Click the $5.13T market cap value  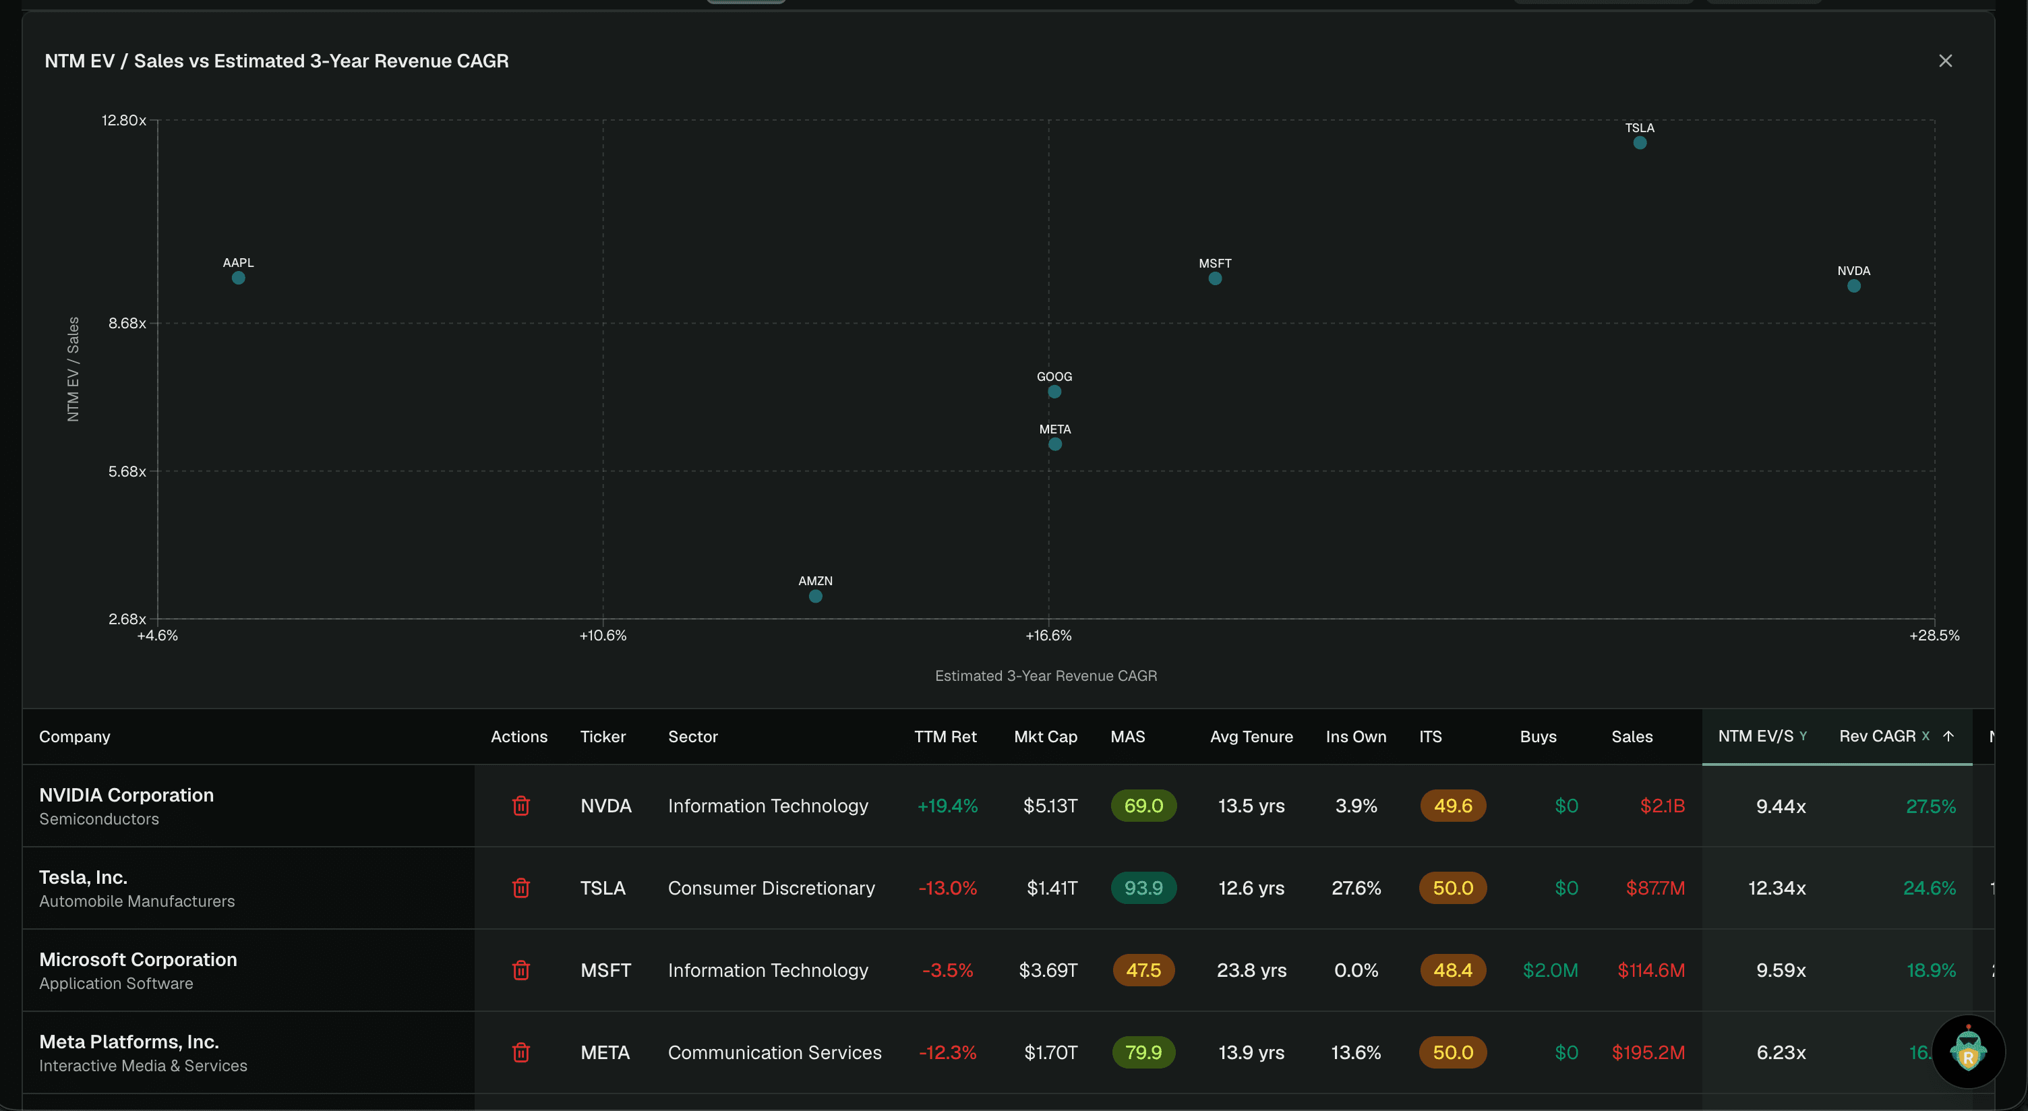(x=1050, y=806)
